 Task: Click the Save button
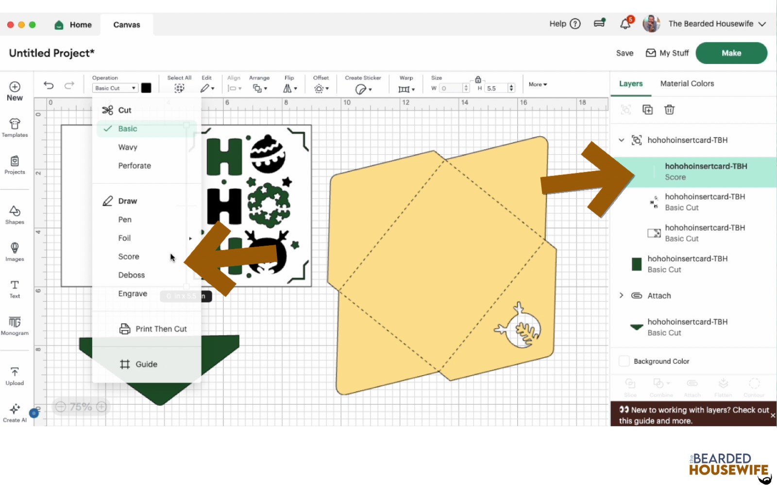(x=625, y=53)
